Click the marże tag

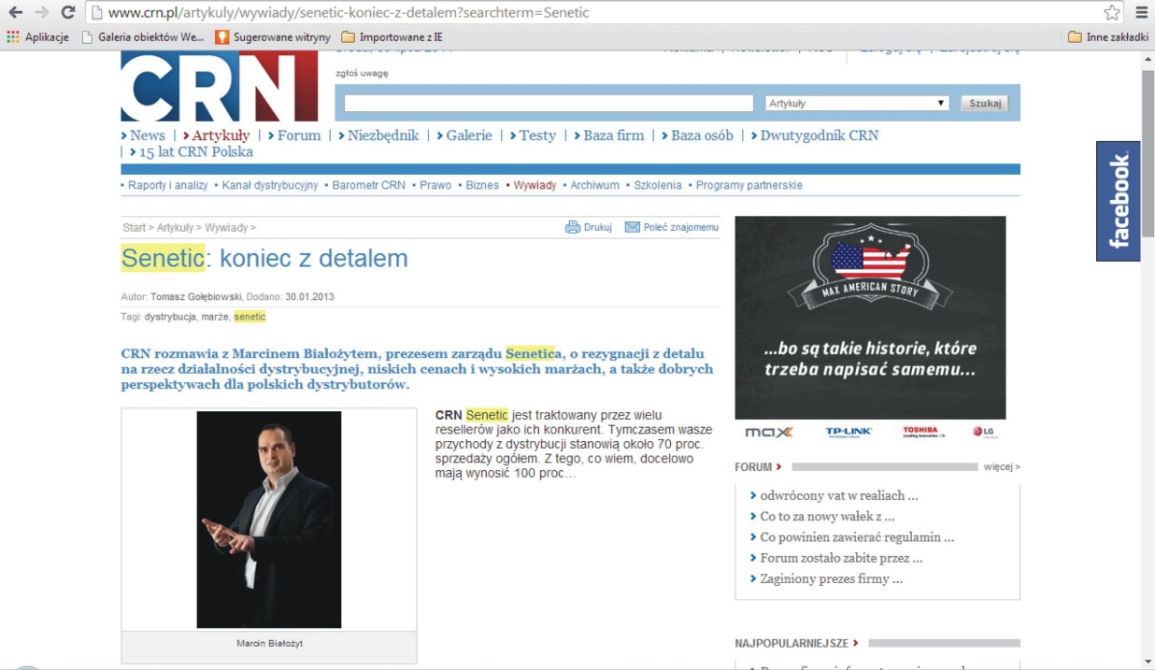click(215, 317)
